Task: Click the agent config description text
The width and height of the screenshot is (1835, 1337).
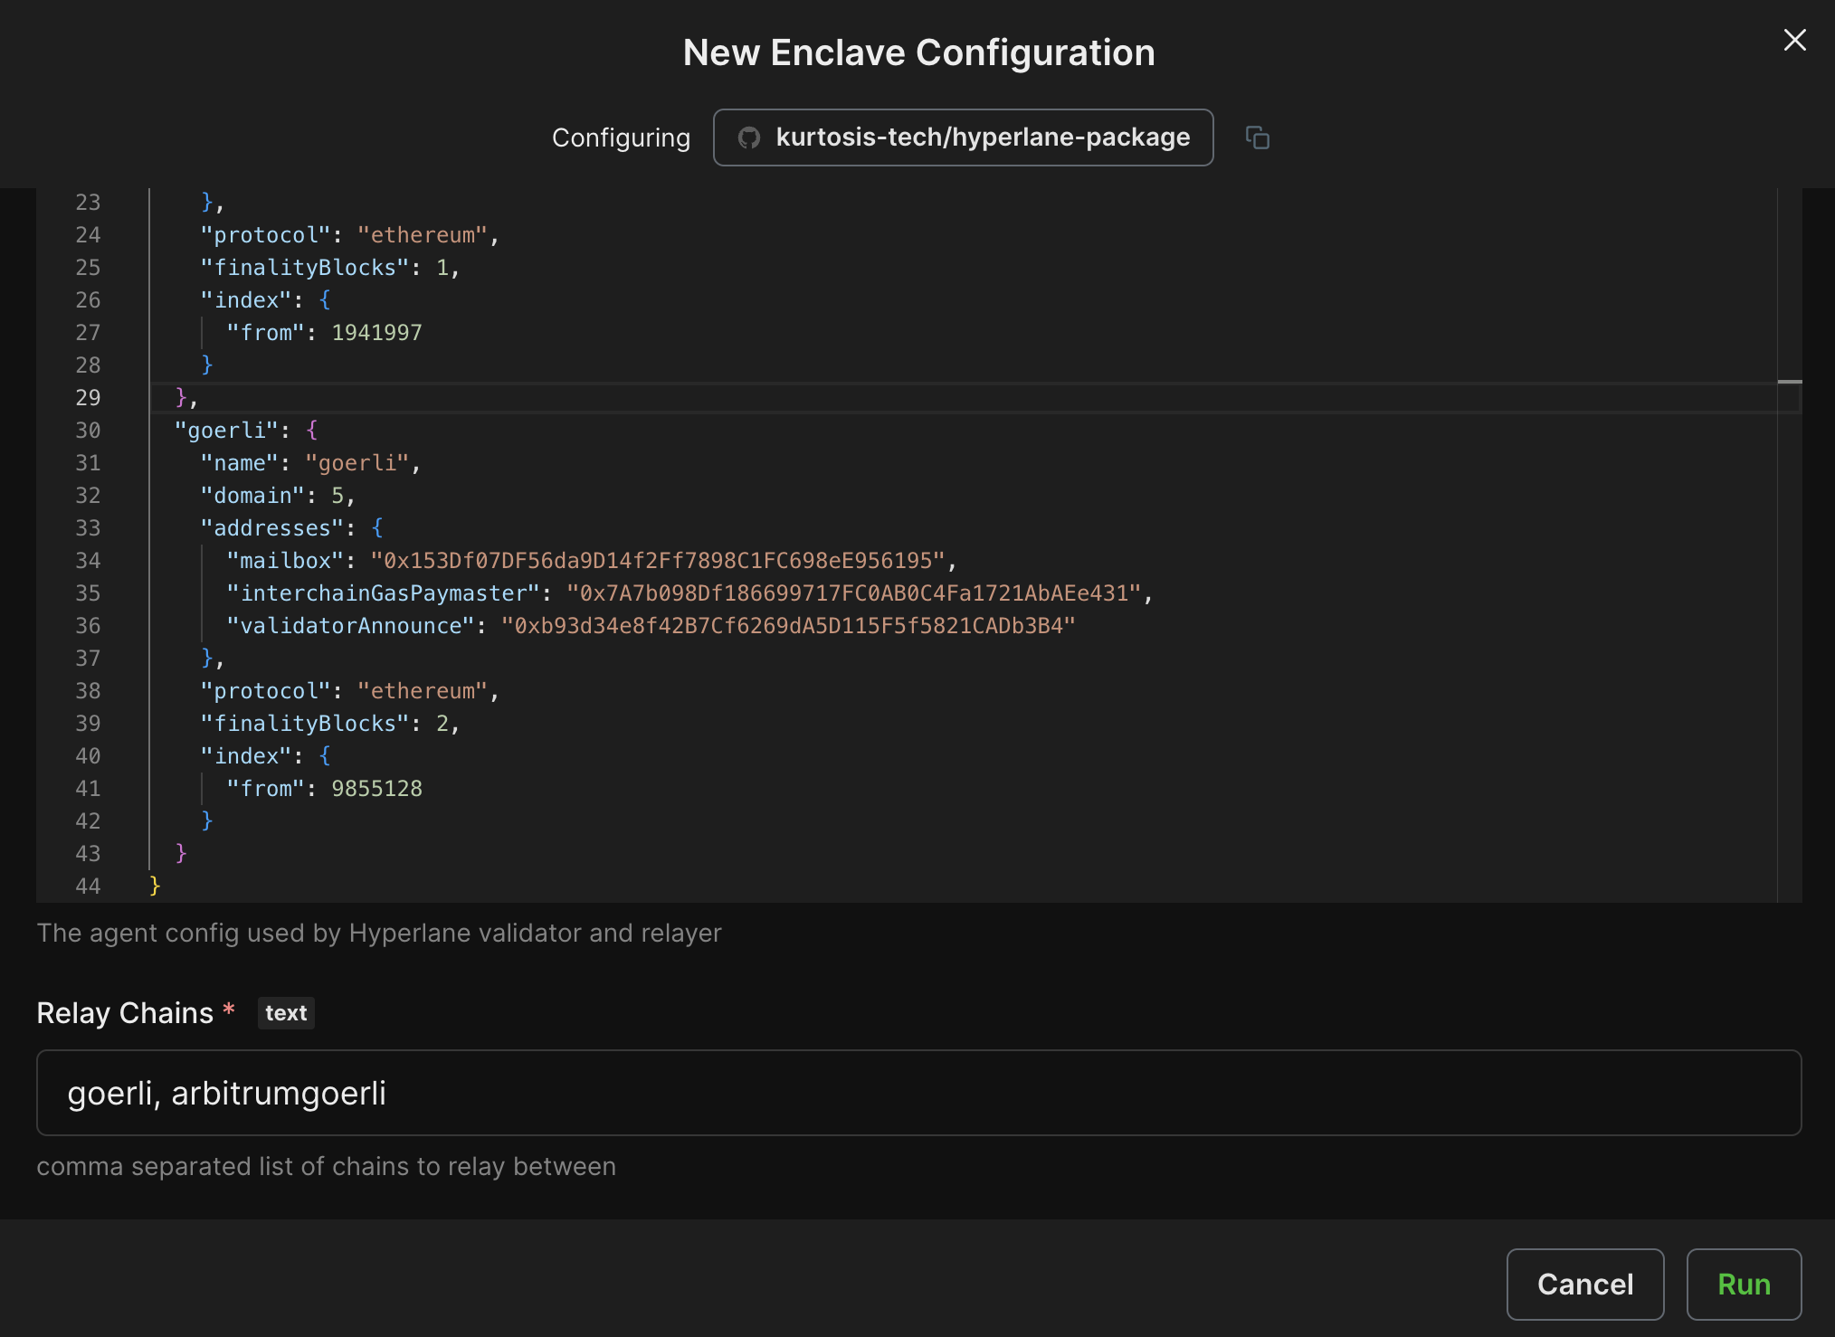Action: tap(379, 933)
